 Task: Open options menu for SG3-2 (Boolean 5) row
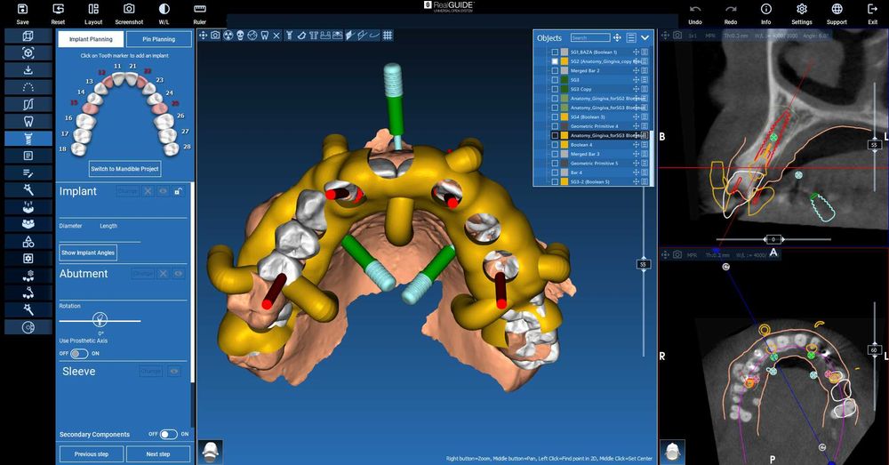coord(645,181)
